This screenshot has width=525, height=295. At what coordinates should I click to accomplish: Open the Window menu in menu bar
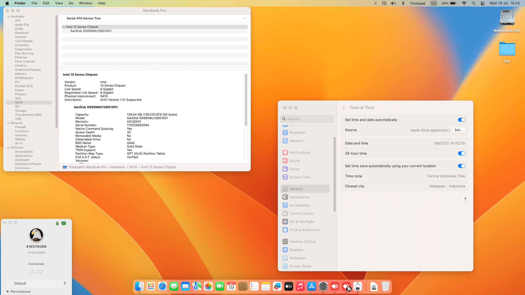coord(86,3)
